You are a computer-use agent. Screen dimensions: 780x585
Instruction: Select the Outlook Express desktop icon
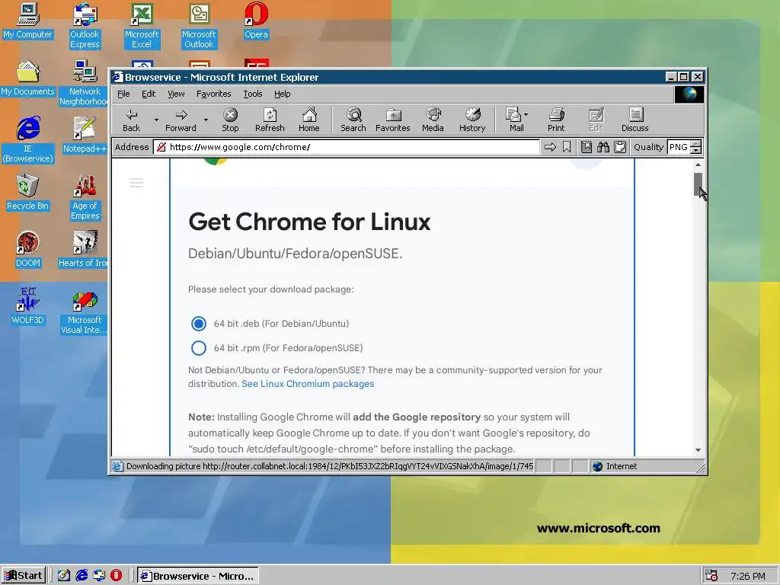pyautogui.click(x=85, y=26)
